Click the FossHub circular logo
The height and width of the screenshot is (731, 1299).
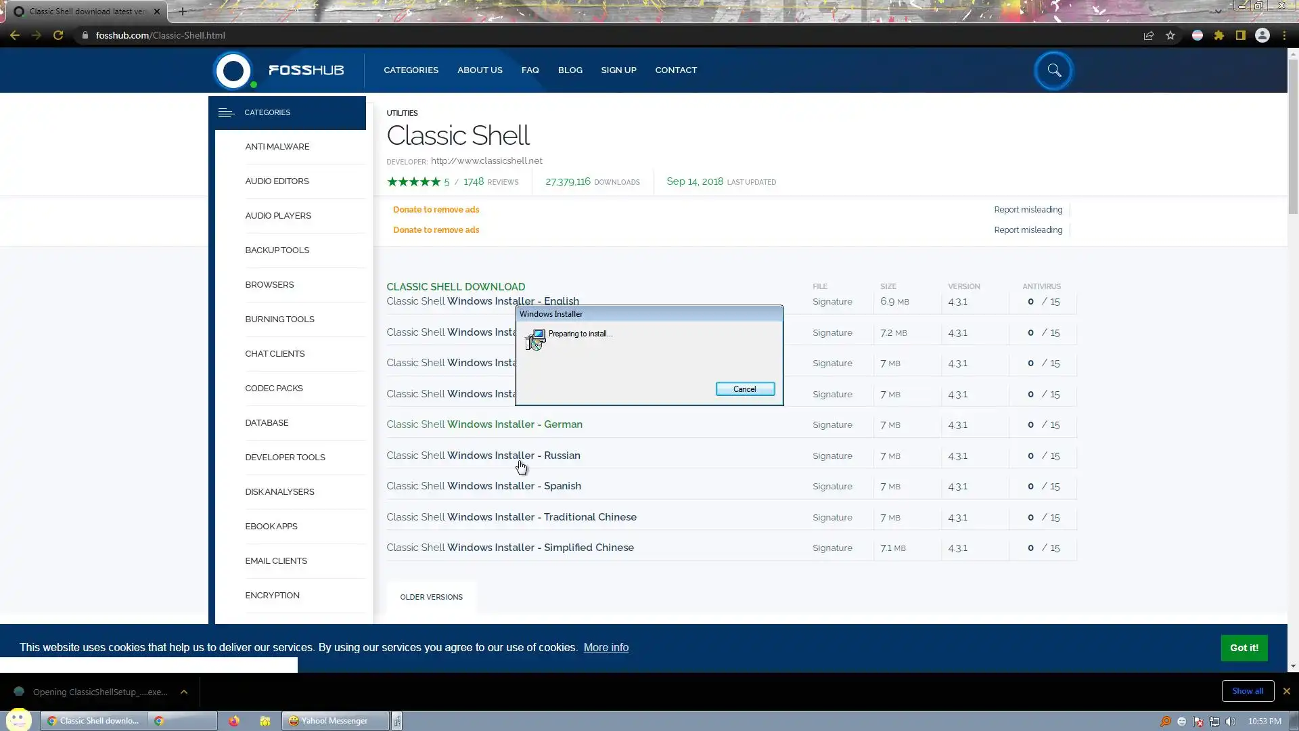pyautogui.click(x=233, y=70)
